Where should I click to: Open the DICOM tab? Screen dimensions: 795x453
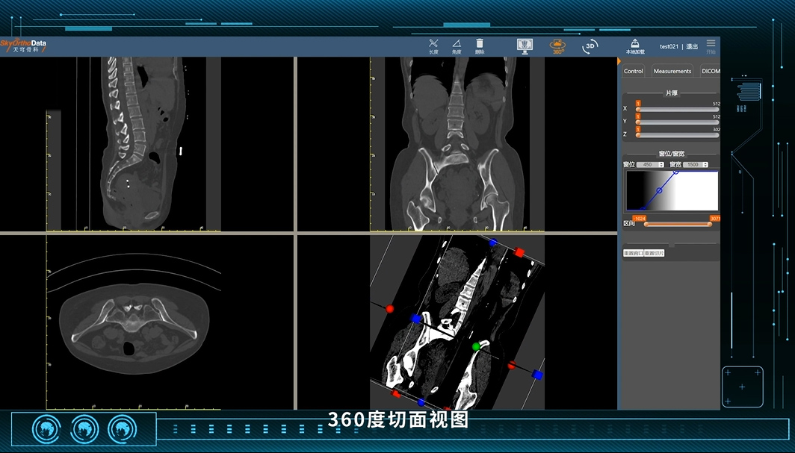[710, 72]
